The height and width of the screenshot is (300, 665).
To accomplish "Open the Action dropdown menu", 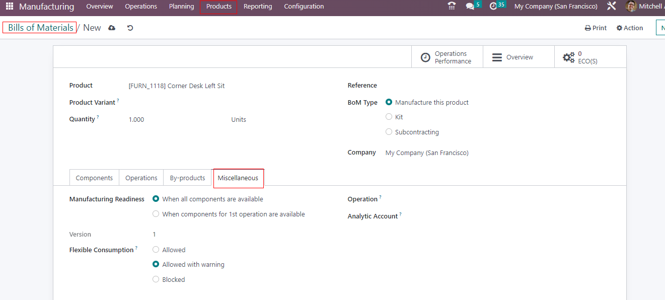I will click(630, 28).
